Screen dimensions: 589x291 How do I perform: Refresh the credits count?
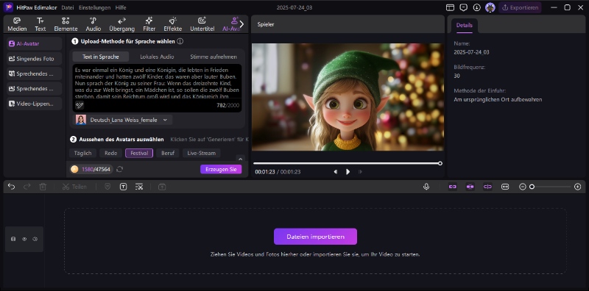coord(119,169)
